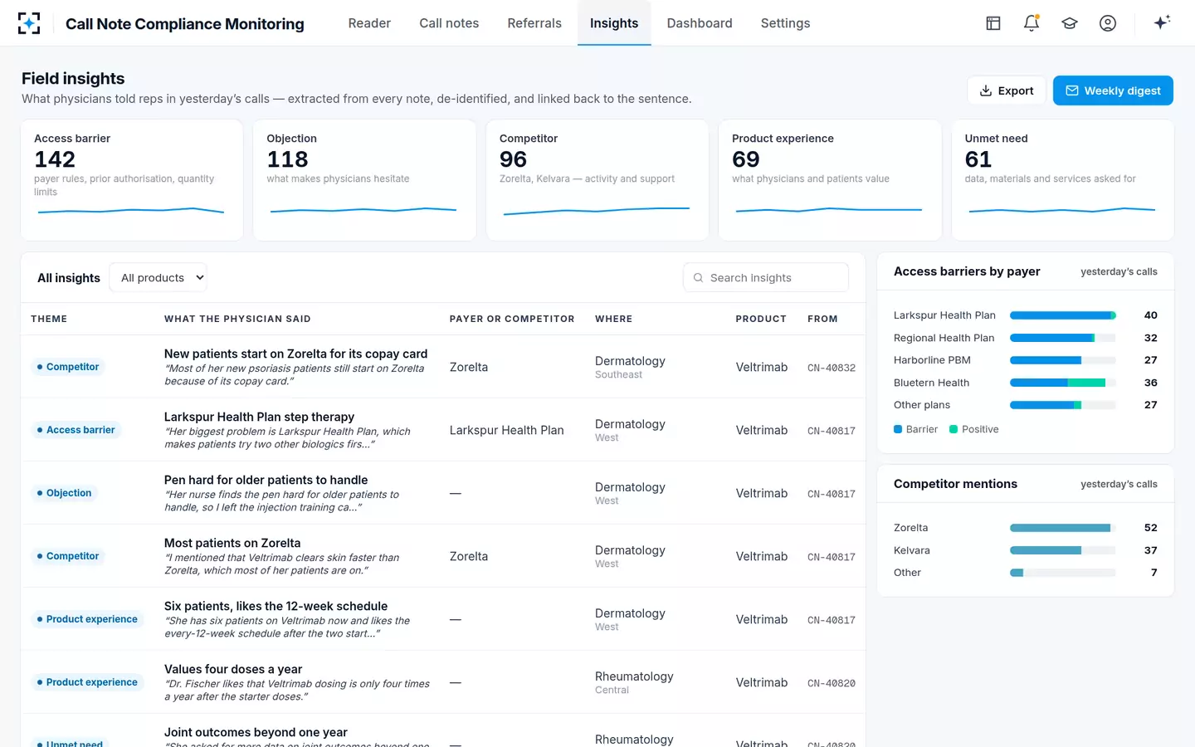Focus the Search insights field
Screen dimensions: 1195x747
(766, 278)
